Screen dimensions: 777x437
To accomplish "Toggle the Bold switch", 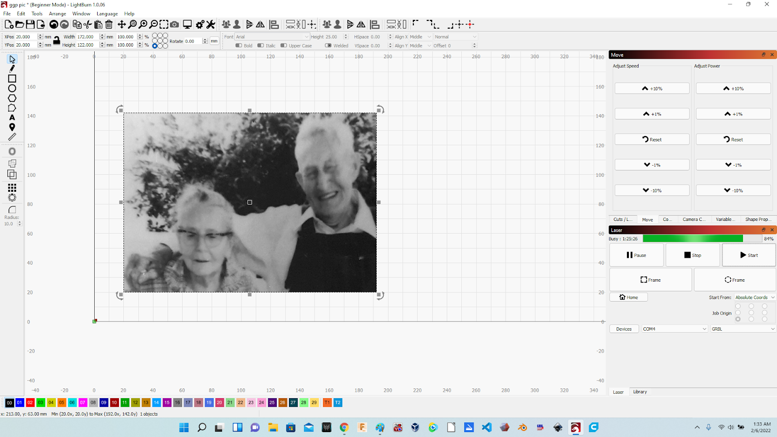I will [238, 46].
